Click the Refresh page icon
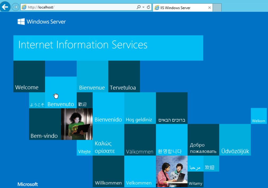The image size is (268, 188). 148,7
